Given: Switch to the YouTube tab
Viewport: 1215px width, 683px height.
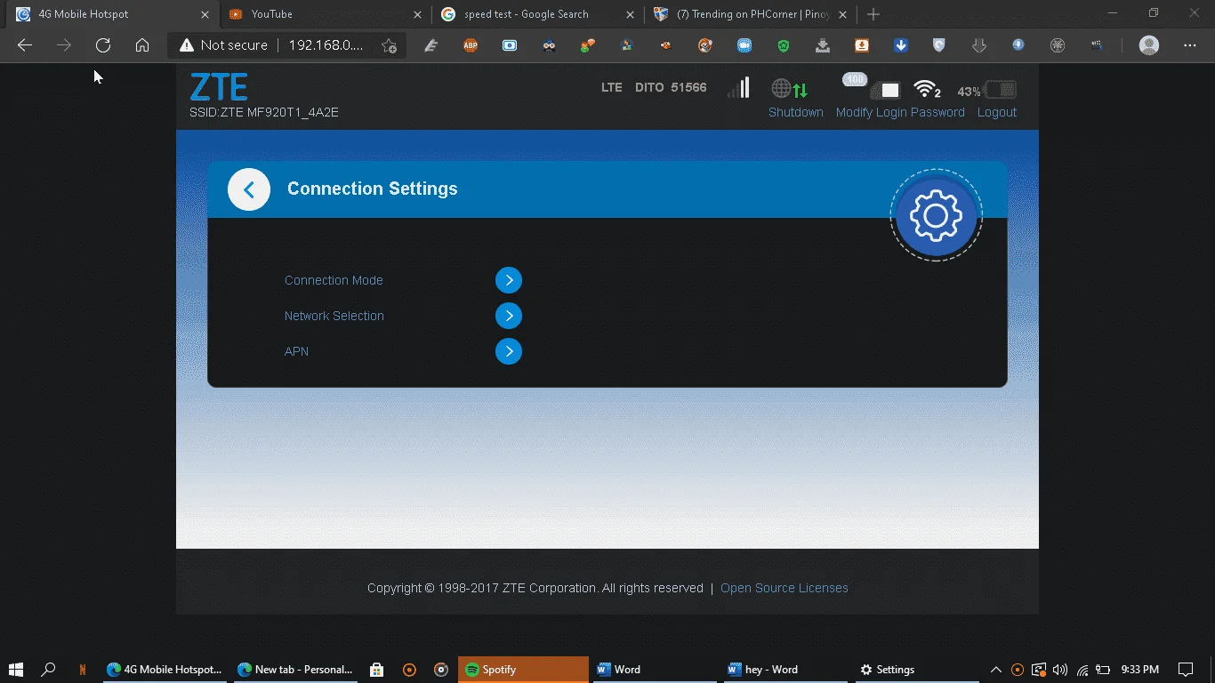Looking at the screenshot, I should click(326, 14).
